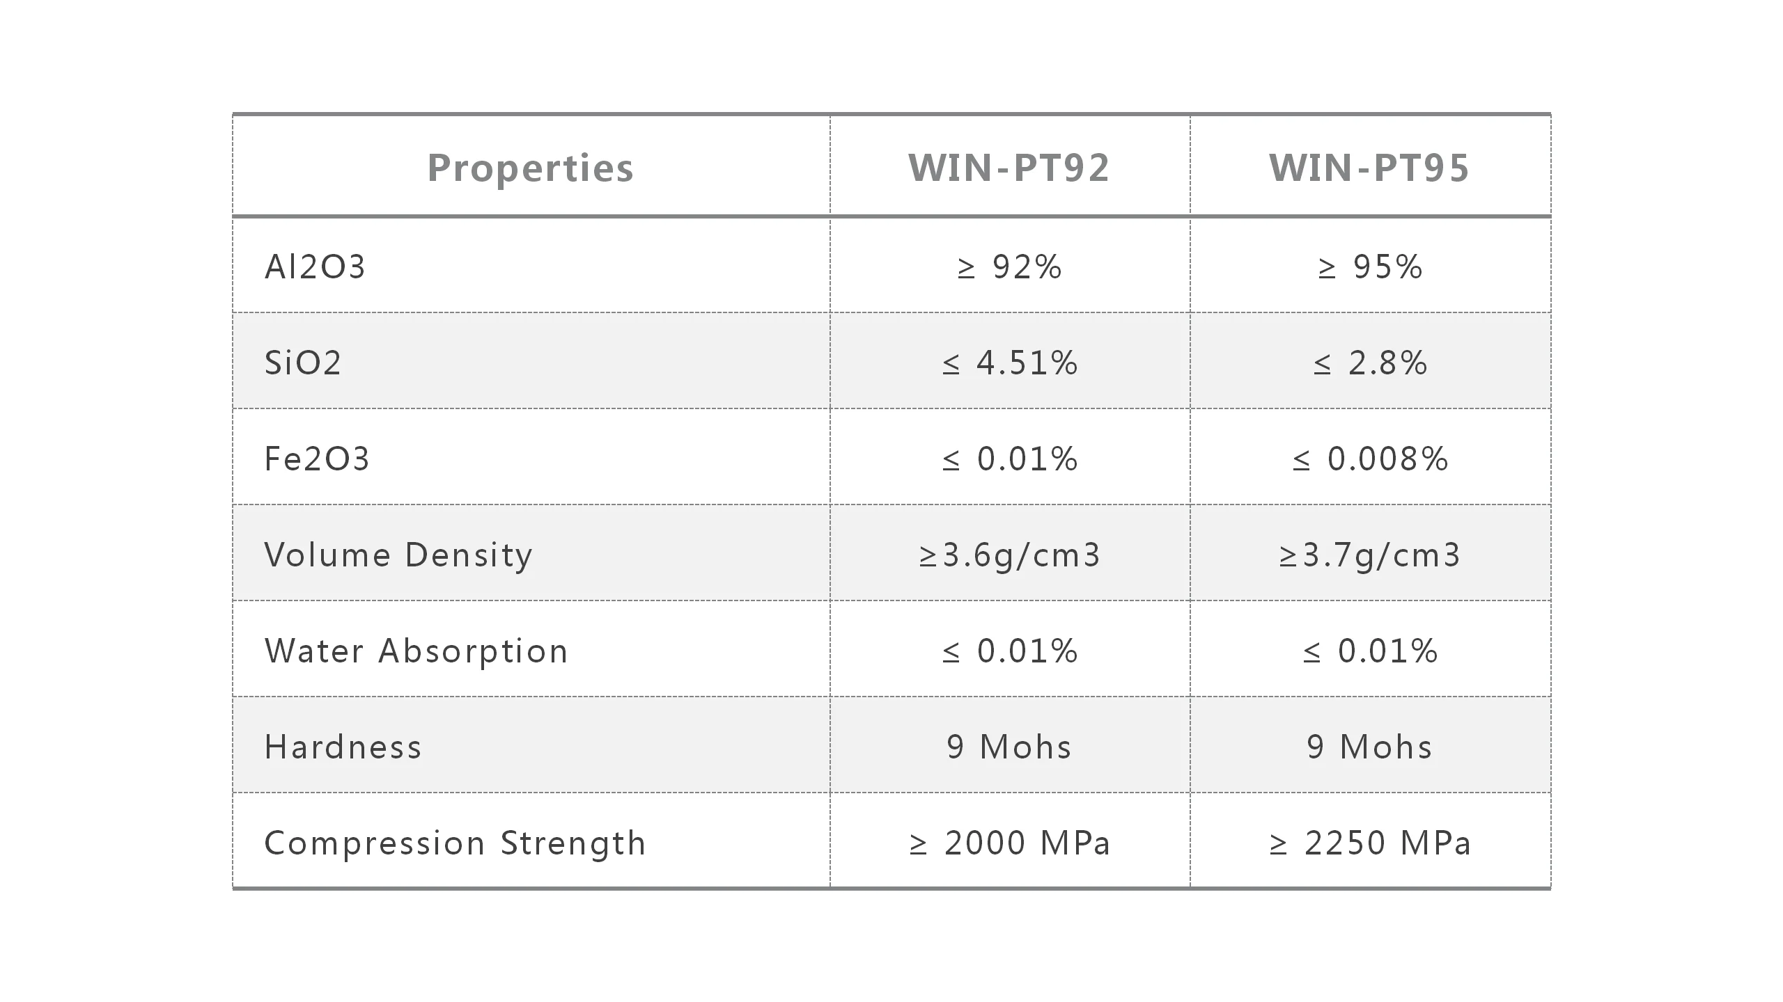
Task: Click the WIN-PT95 hardness 9 Mohs cell
Action: click(x=1370, y=747)
